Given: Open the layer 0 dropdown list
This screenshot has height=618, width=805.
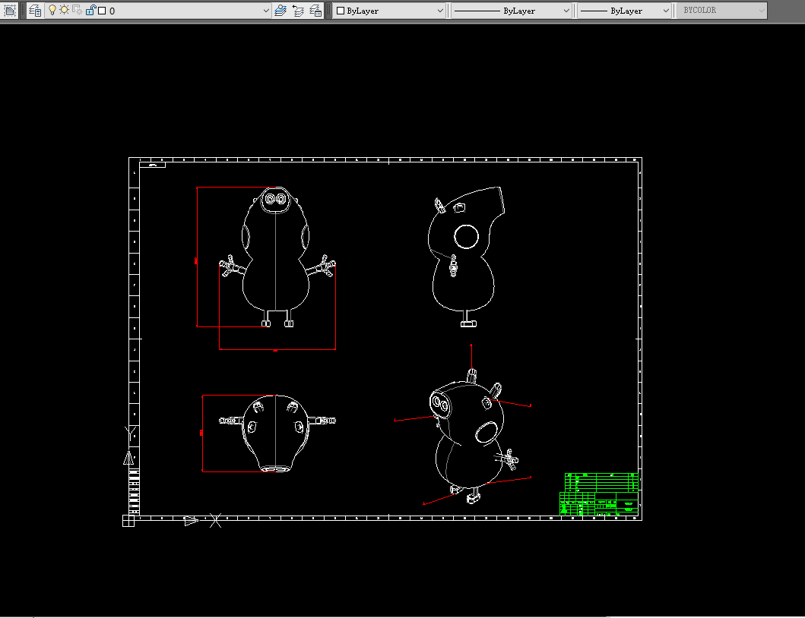Looking at the screenshot, I should pos(266,11).
